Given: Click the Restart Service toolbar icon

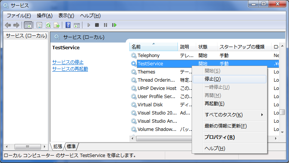Looking at the screenshot, I should click(x=114, y=25).
